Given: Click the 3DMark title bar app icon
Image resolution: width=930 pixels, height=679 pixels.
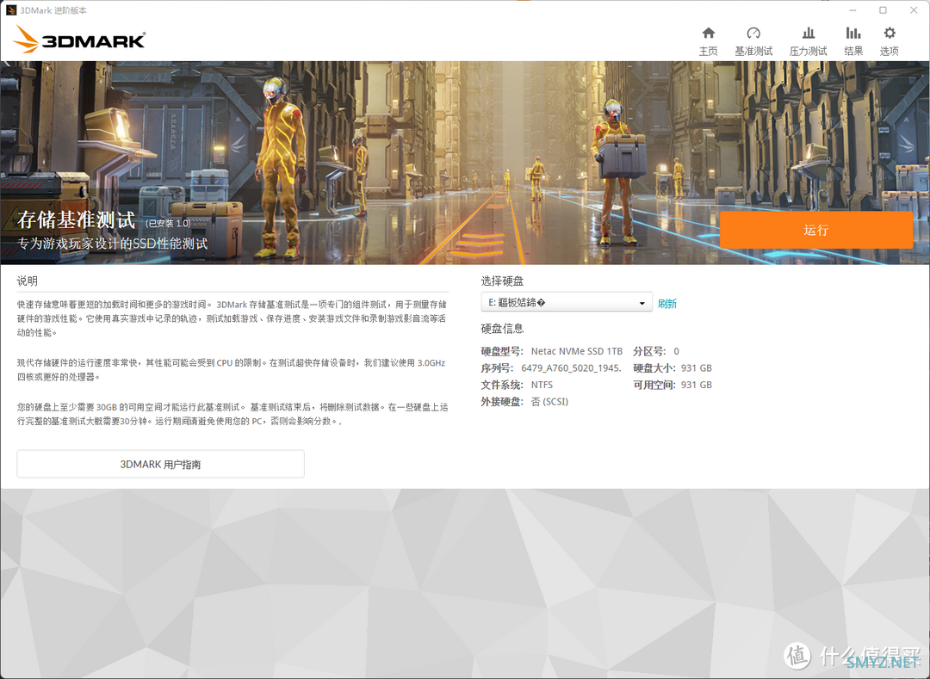Looking at the screenshot, I should (10, 10).
